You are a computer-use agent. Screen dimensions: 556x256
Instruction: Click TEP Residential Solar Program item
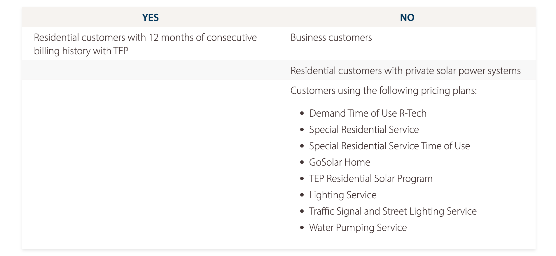(x=371, y=178)
